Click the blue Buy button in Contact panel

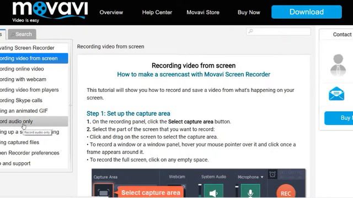[x=339, y=118]
